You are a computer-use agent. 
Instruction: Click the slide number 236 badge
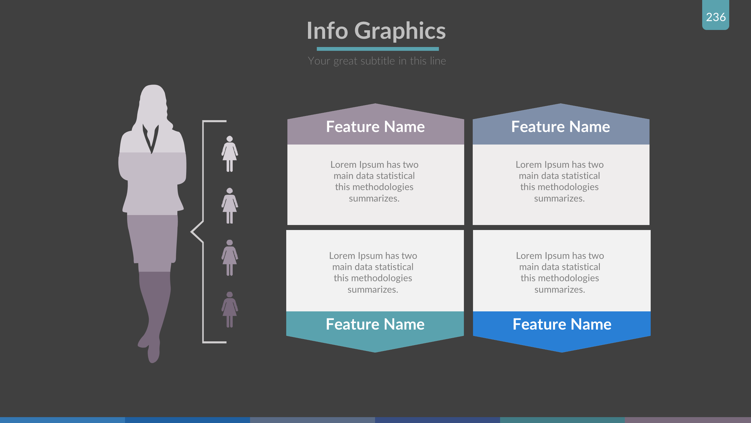(715, 17)
